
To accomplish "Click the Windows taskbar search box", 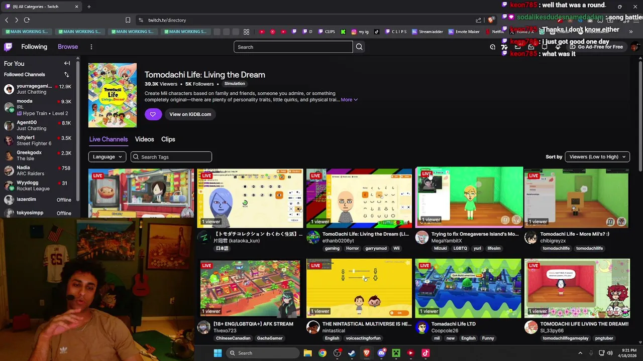I will point(262,353).
